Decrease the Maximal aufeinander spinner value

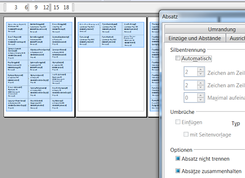click(200, 100)
